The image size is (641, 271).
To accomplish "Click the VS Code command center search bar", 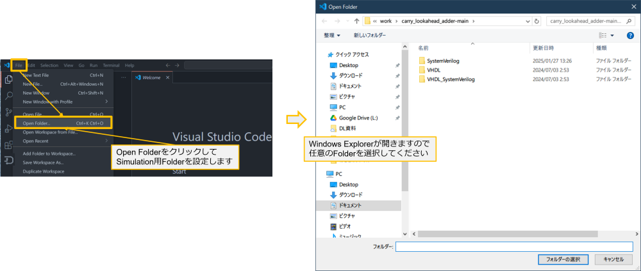I will [x=228, y=65].
